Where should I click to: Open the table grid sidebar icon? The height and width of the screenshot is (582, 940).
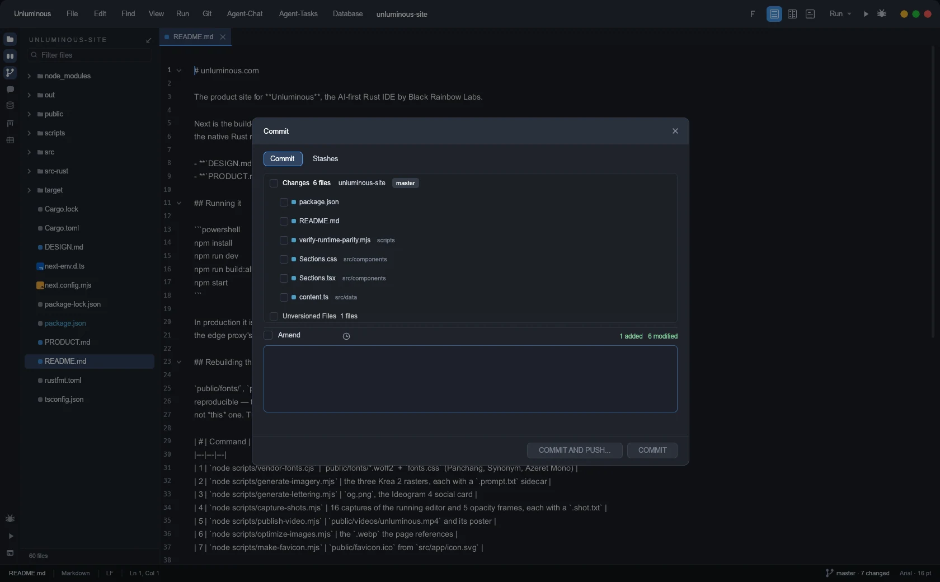[x=10, y=140]
